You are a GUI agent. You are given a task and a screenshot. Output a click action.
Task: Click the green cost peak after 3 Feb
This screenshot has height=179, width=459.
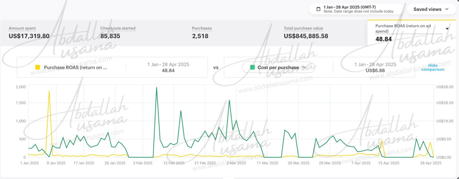(156, 88)
